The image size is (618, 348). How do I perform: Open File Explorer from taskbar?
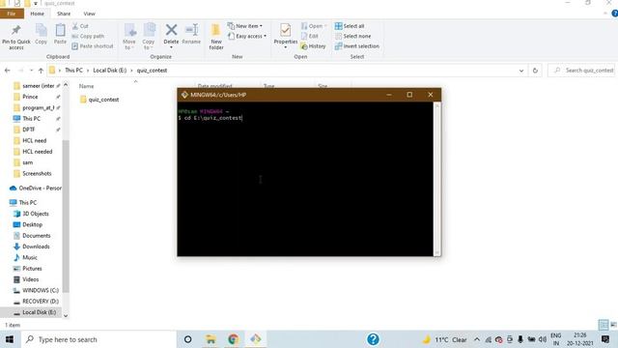[x=211, y=339]
